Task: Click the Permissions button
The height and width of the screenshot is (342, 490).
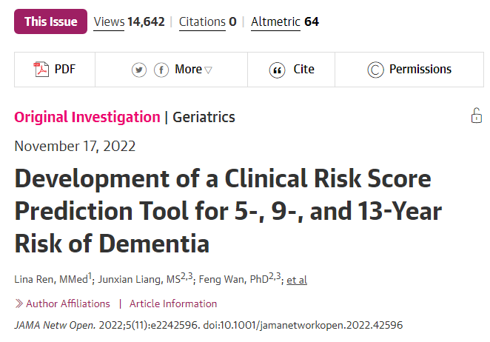Action: [x=420, y=70]
